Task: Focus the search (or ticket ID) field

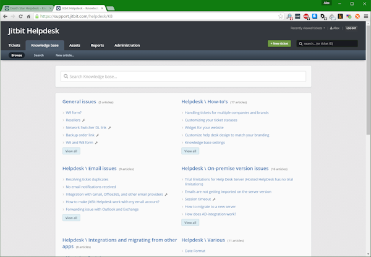Action: [x=327, y=43]
